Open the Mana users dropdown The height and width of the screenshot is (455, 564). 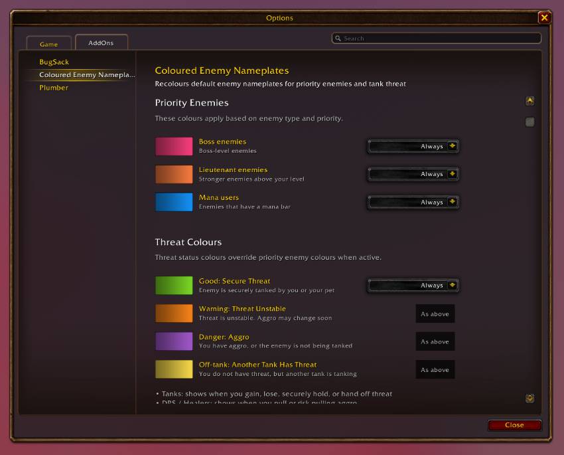pyautogui.click(x=413, y=202)
